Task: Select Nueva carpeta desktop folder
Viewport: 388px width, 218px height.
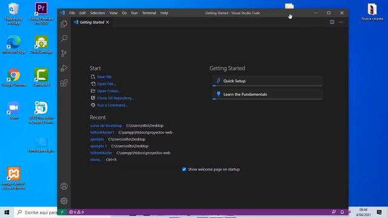Action: click(x=372, y=12)
